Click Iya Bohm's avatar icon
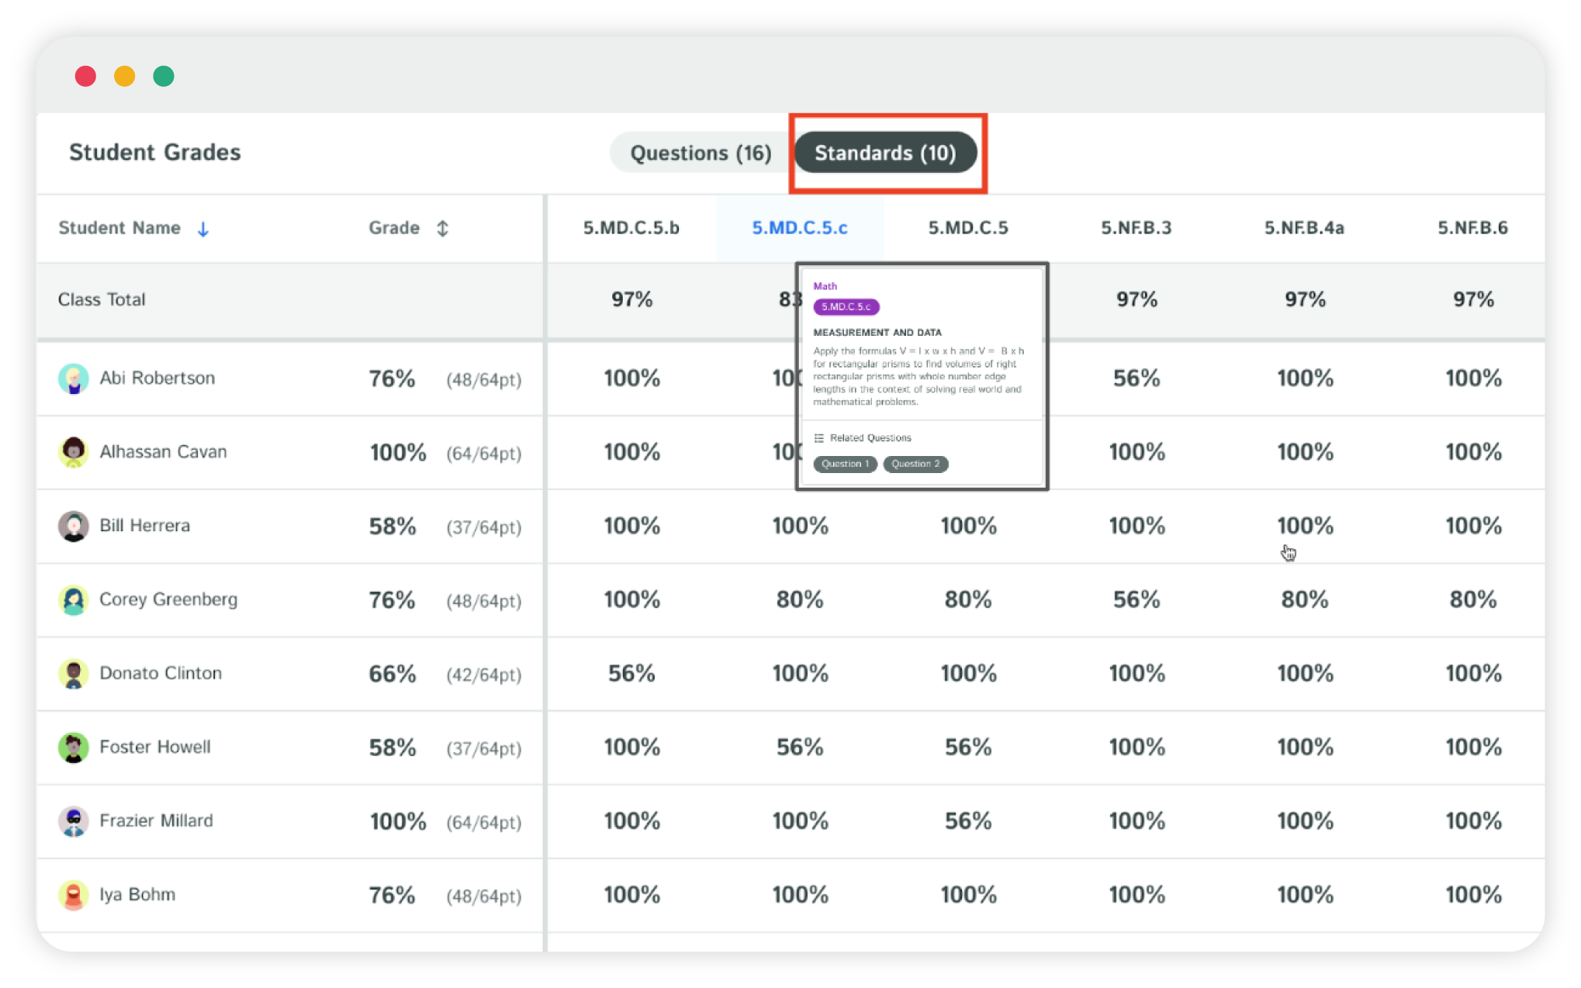The image size is (1581, 988). pos(74,895)
